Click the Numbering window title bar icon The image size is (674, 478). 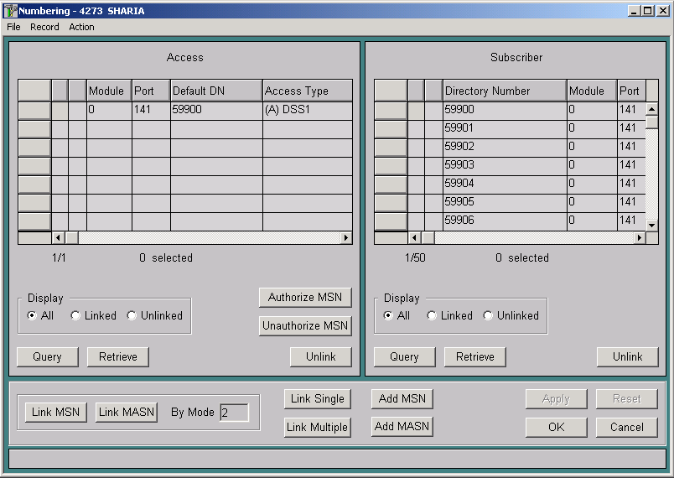coord(11,11)
